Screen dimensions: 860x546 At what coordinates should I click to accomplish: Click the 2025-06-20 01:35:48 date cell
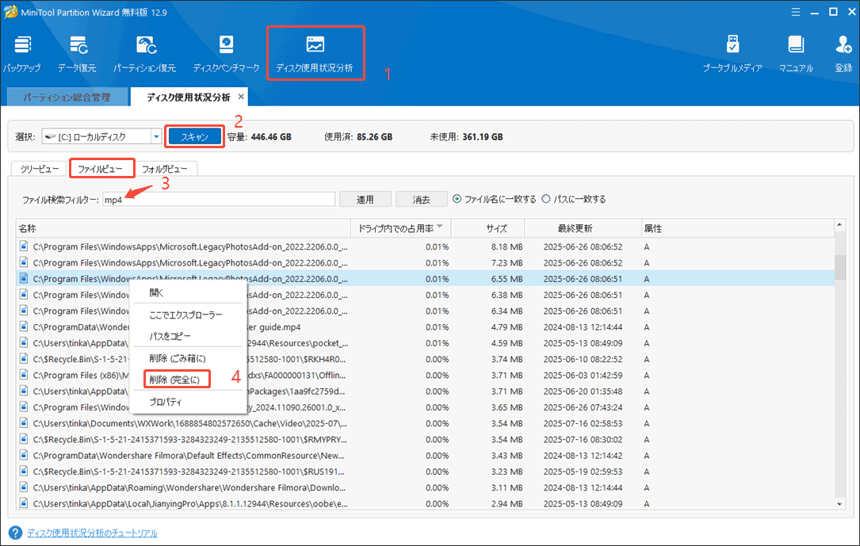(583, 391)
